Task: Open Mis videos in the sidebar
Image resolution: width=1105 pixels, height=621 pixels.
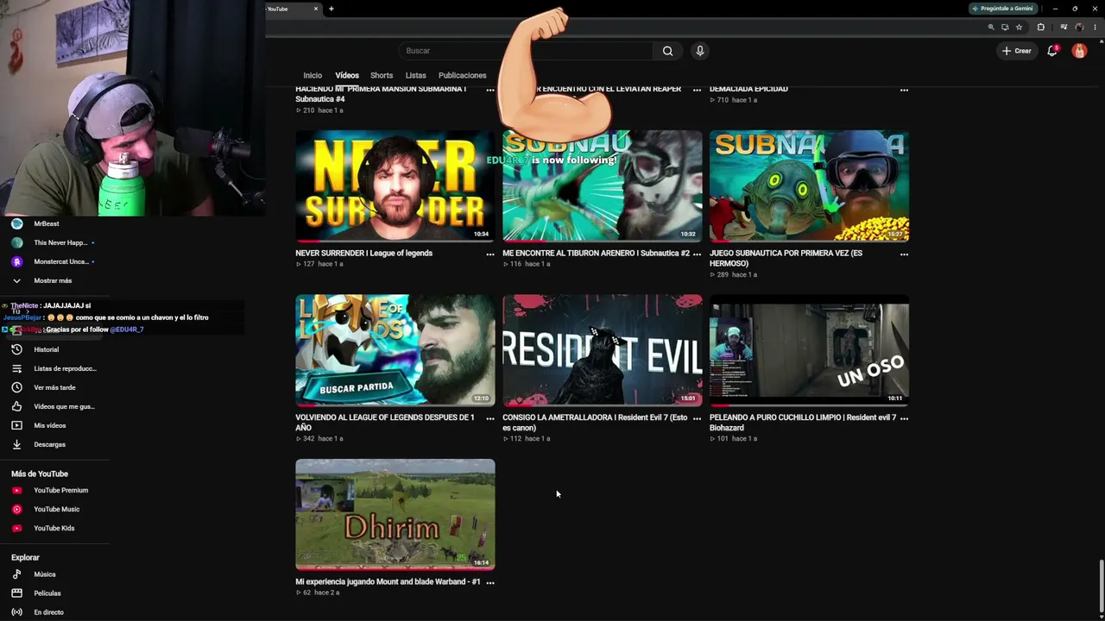Action: (39, 425)
